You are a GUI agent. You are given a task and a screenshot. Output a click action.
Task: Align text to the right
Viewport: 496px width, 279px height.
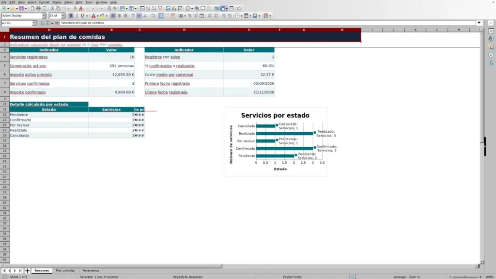(x=125, y=16)
